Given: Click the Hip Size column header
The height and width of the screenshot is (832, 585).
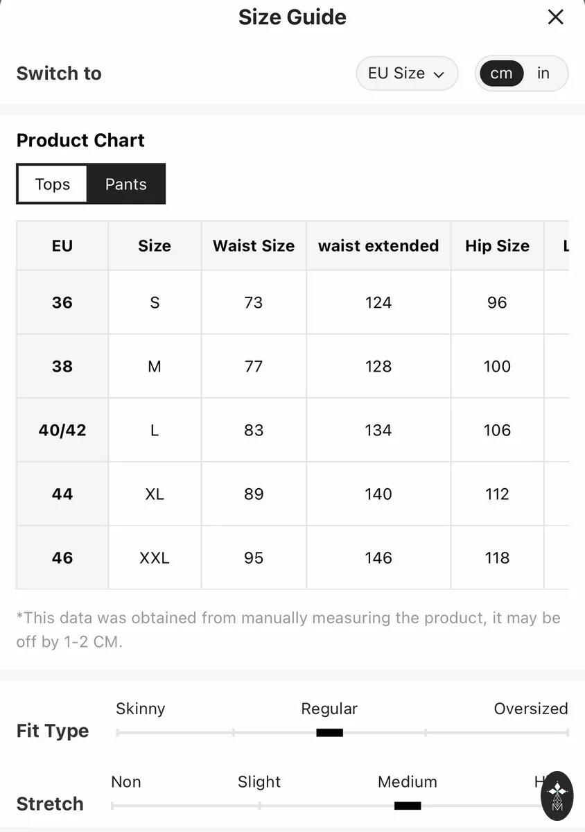Looking at the screenshot, I should point(497,245).
